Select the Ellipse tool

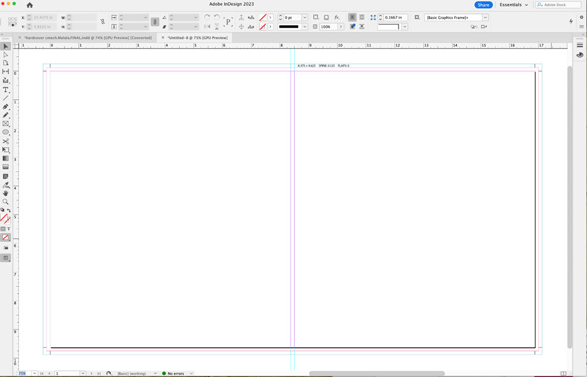[5, 133]
